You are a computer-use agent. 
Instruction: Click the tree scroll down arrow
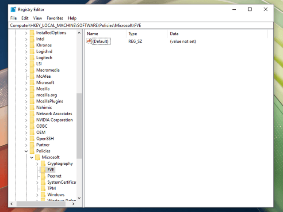[79, 198]
